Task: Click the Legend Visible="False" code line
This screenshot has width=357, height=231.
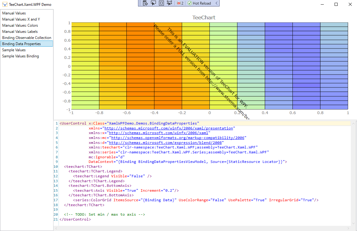Action: (112, 176)
